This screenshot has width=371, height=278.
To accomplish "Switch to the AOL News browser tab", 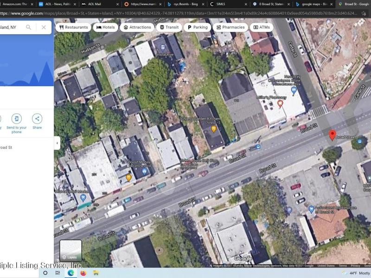I will [x=57, y=4].
